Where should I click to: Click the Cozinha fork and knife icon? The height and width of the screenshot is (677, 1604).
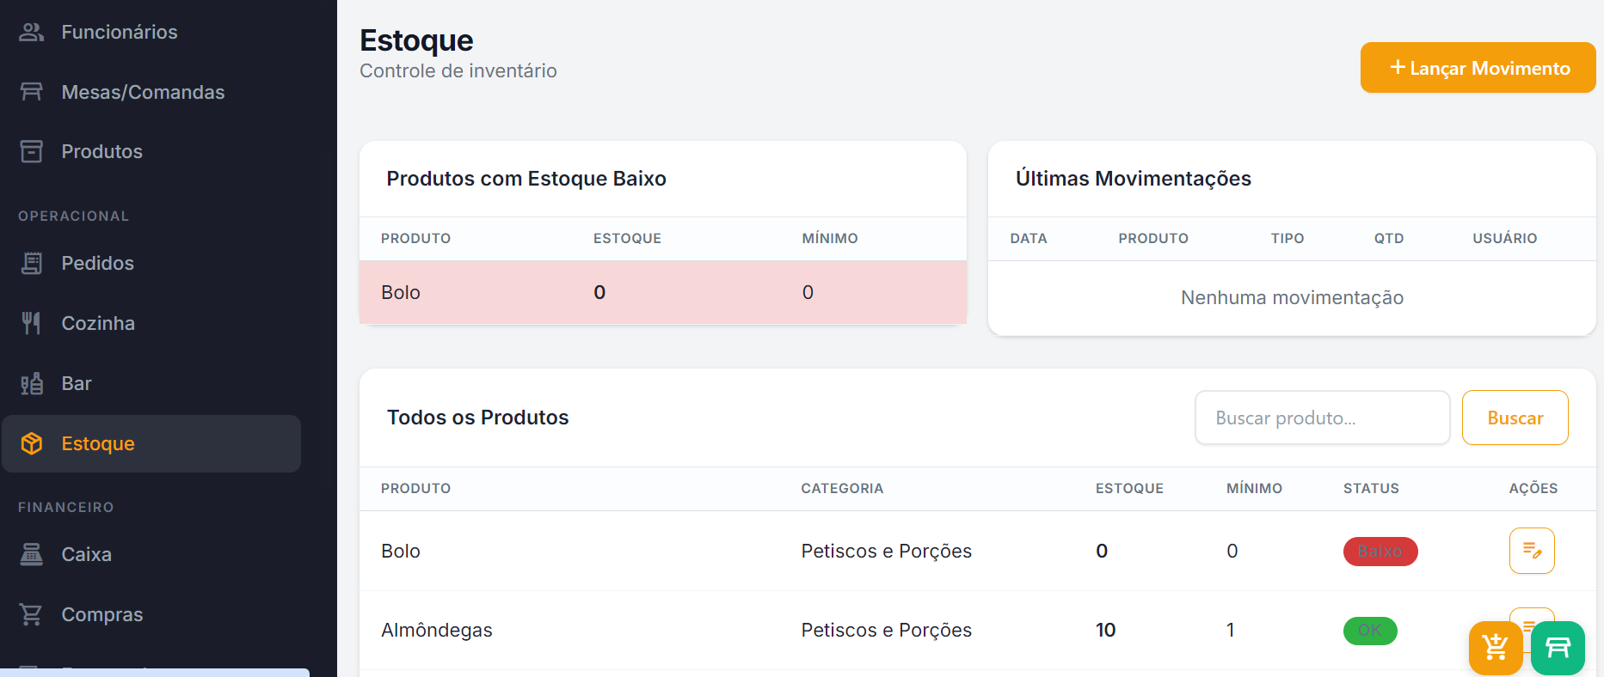32,323
